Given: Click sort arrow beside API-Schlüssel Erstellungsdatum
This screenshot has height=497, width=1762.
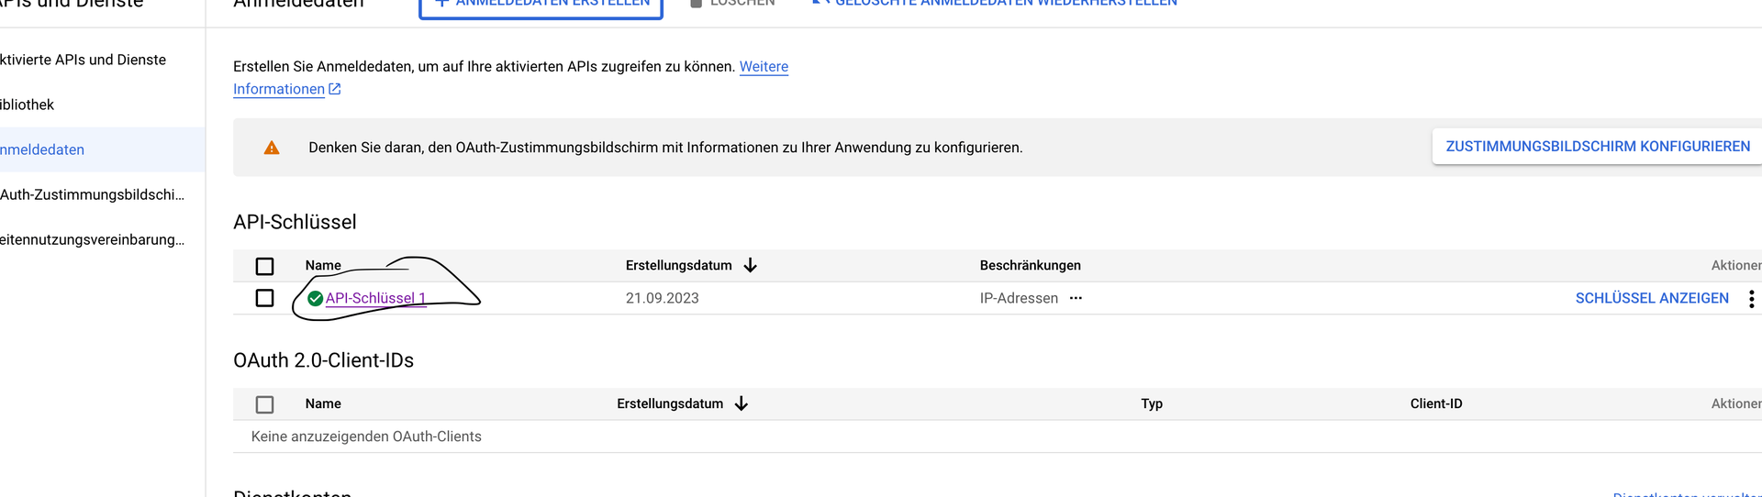Looking at the screenshot, I should (750, 265).
